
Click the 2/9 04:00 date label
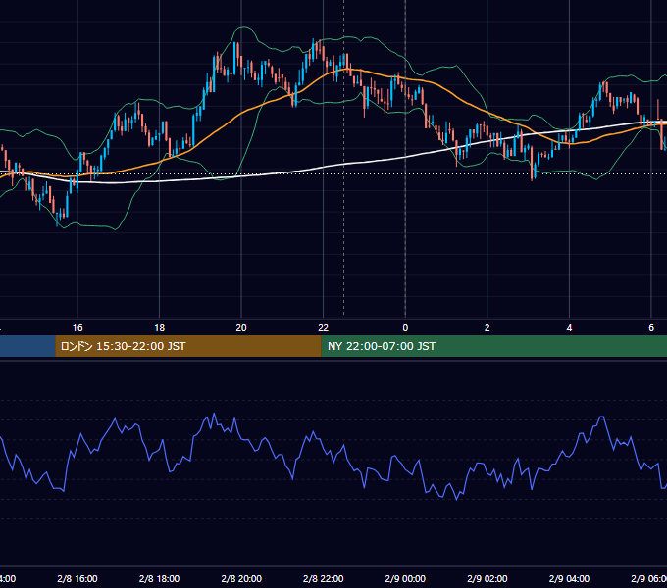click(x=569, y=578)
